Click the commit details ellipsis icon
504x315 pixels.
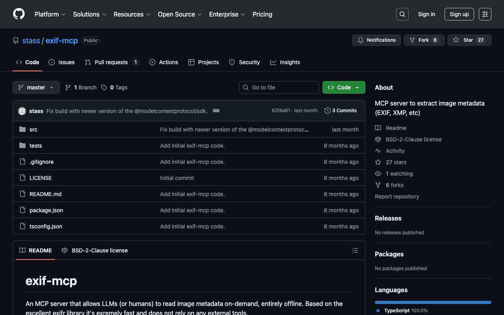(x=216, y=111)
